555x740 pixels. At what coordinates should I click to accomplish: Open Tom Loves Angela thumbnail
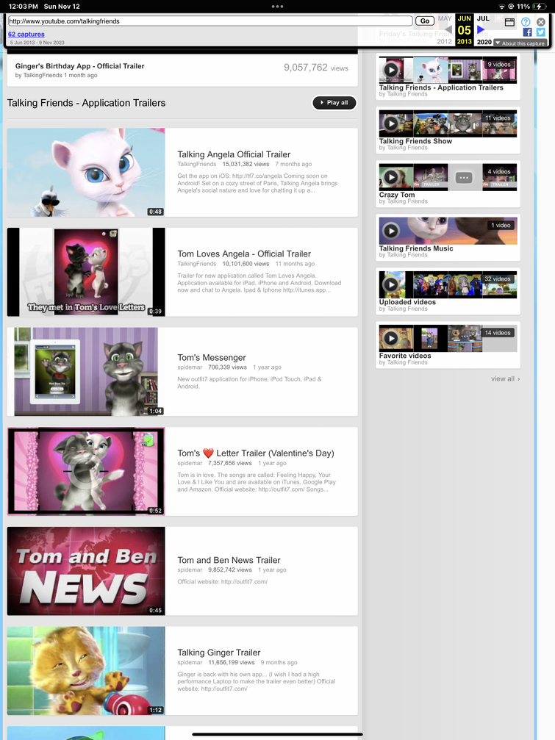coord(86,272)
